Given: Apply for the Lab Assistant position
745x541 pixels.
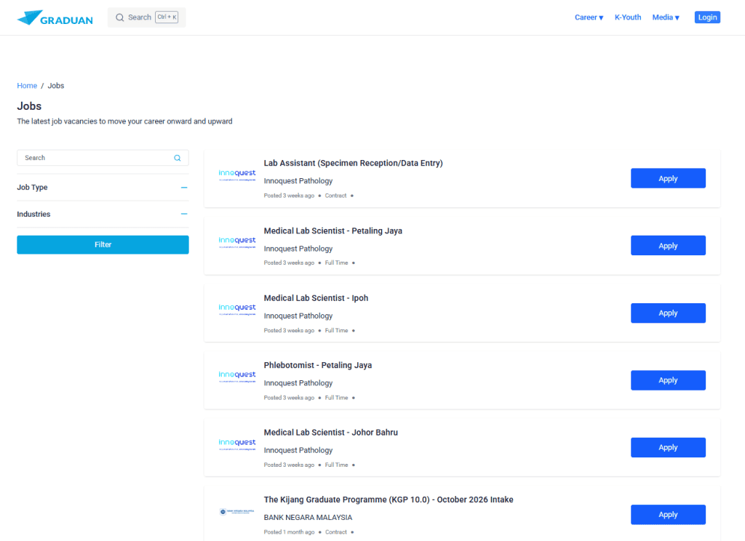Looking at the screenshot, I should [668, 179].
